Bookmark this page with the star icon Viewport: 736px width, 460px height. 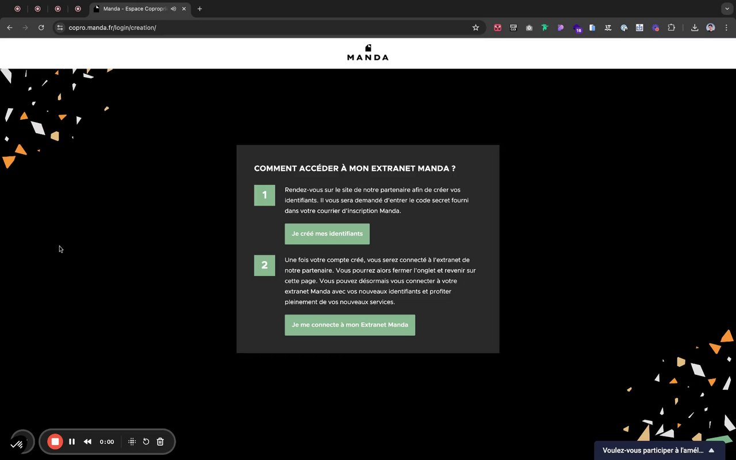[476, 28]
